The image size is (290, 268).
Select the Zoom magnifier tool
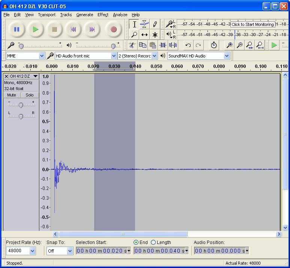coord(134,35)
